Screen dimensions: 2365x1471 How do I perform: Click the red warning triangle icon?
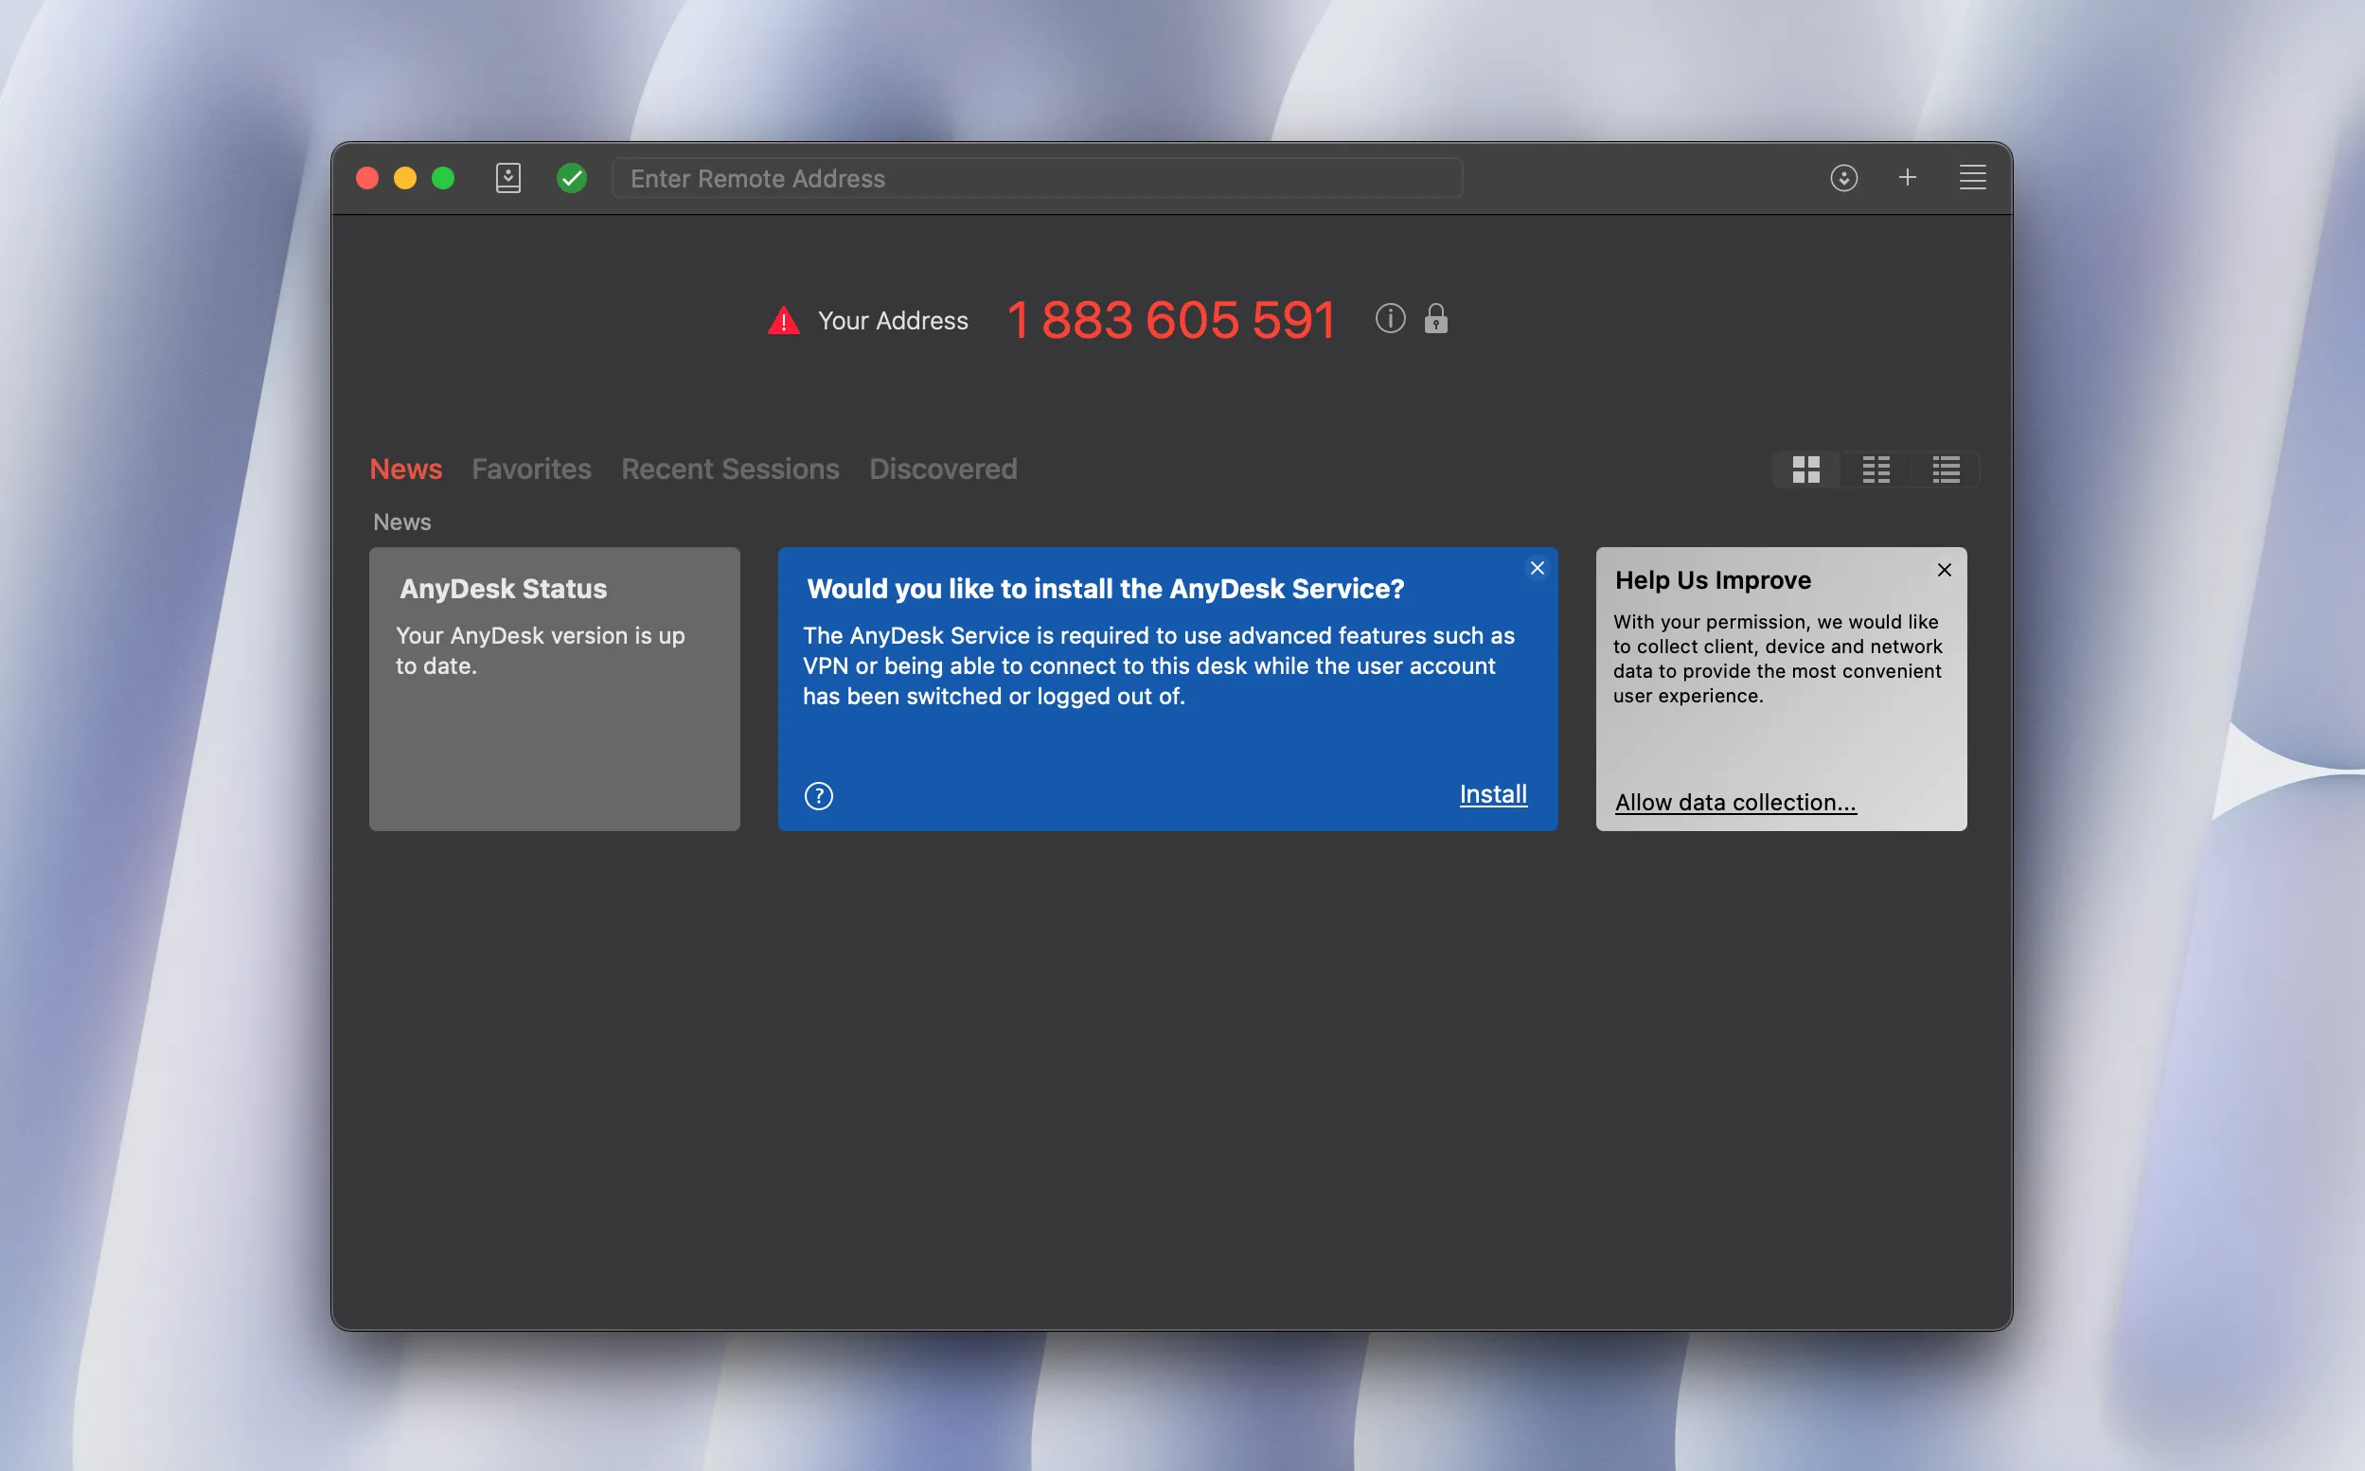(x=783, y=321)
